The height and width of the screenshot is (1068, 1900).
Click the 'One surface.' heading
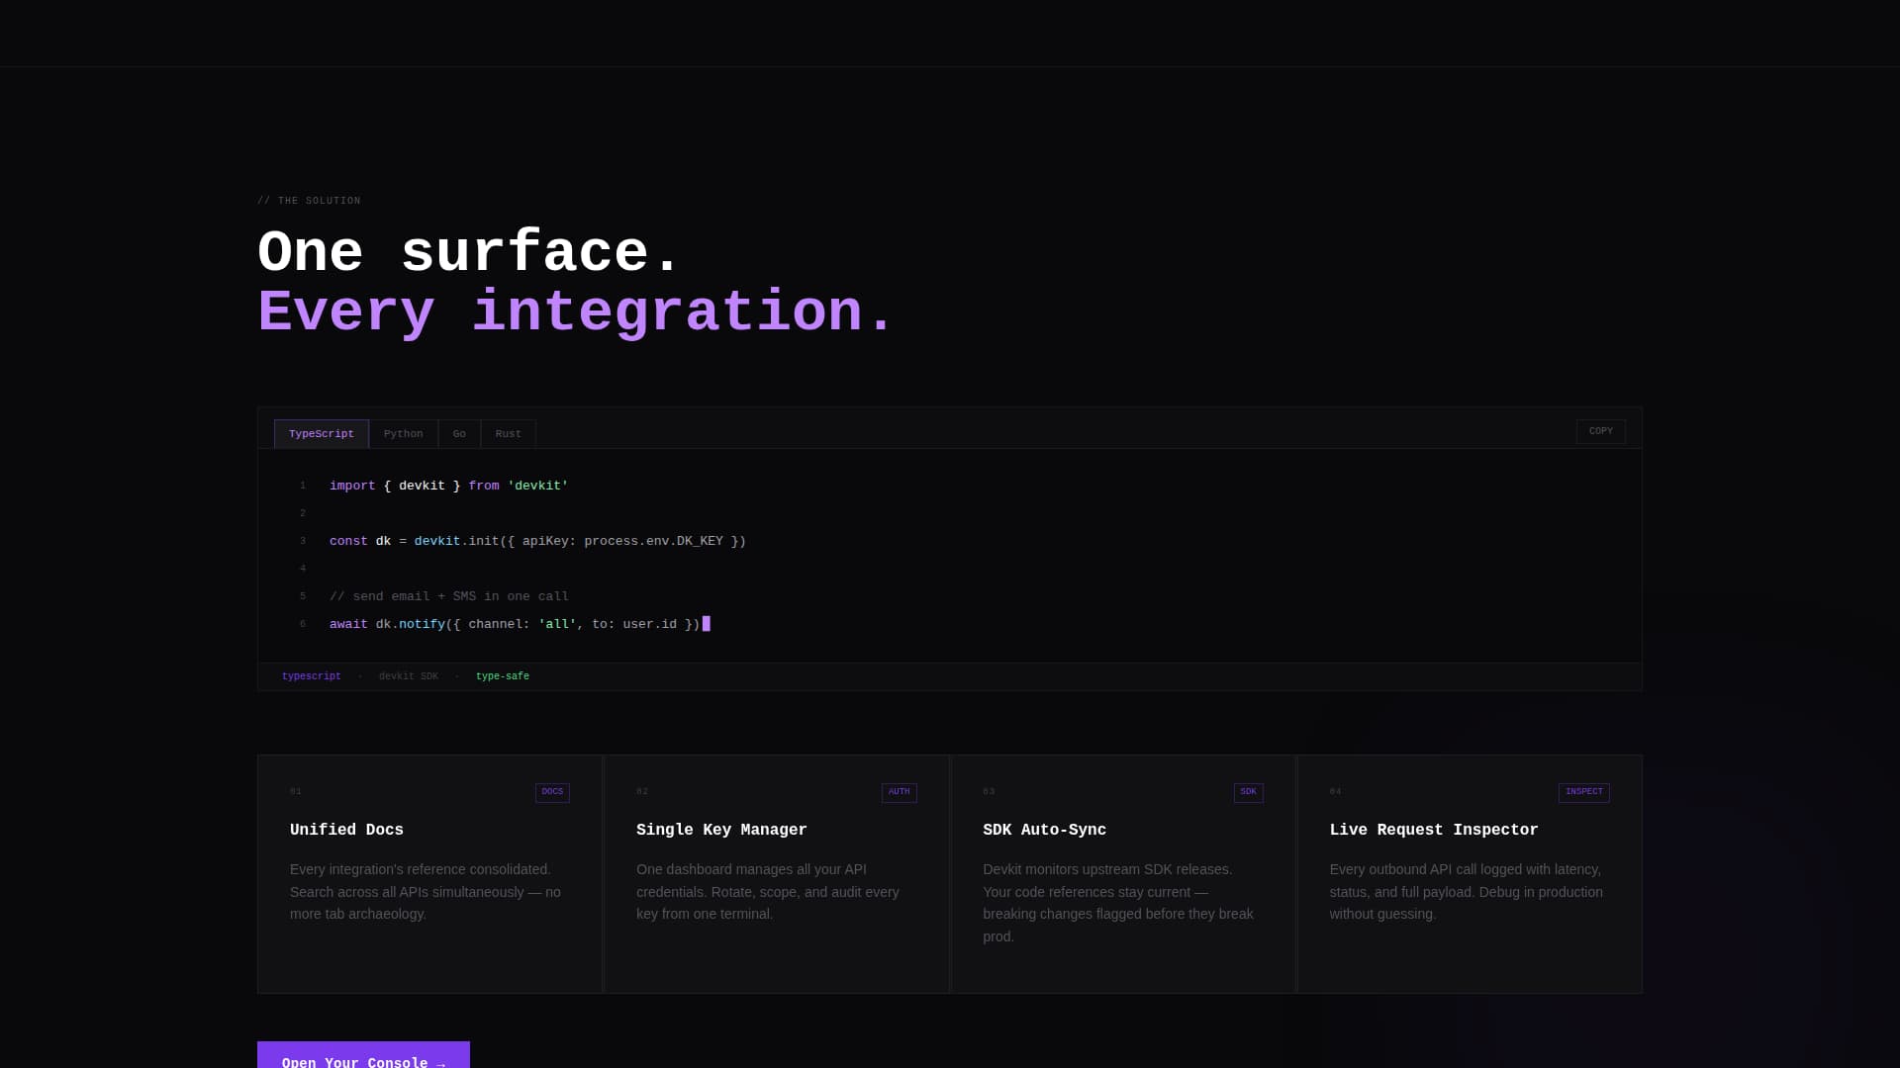pos(468,252)
